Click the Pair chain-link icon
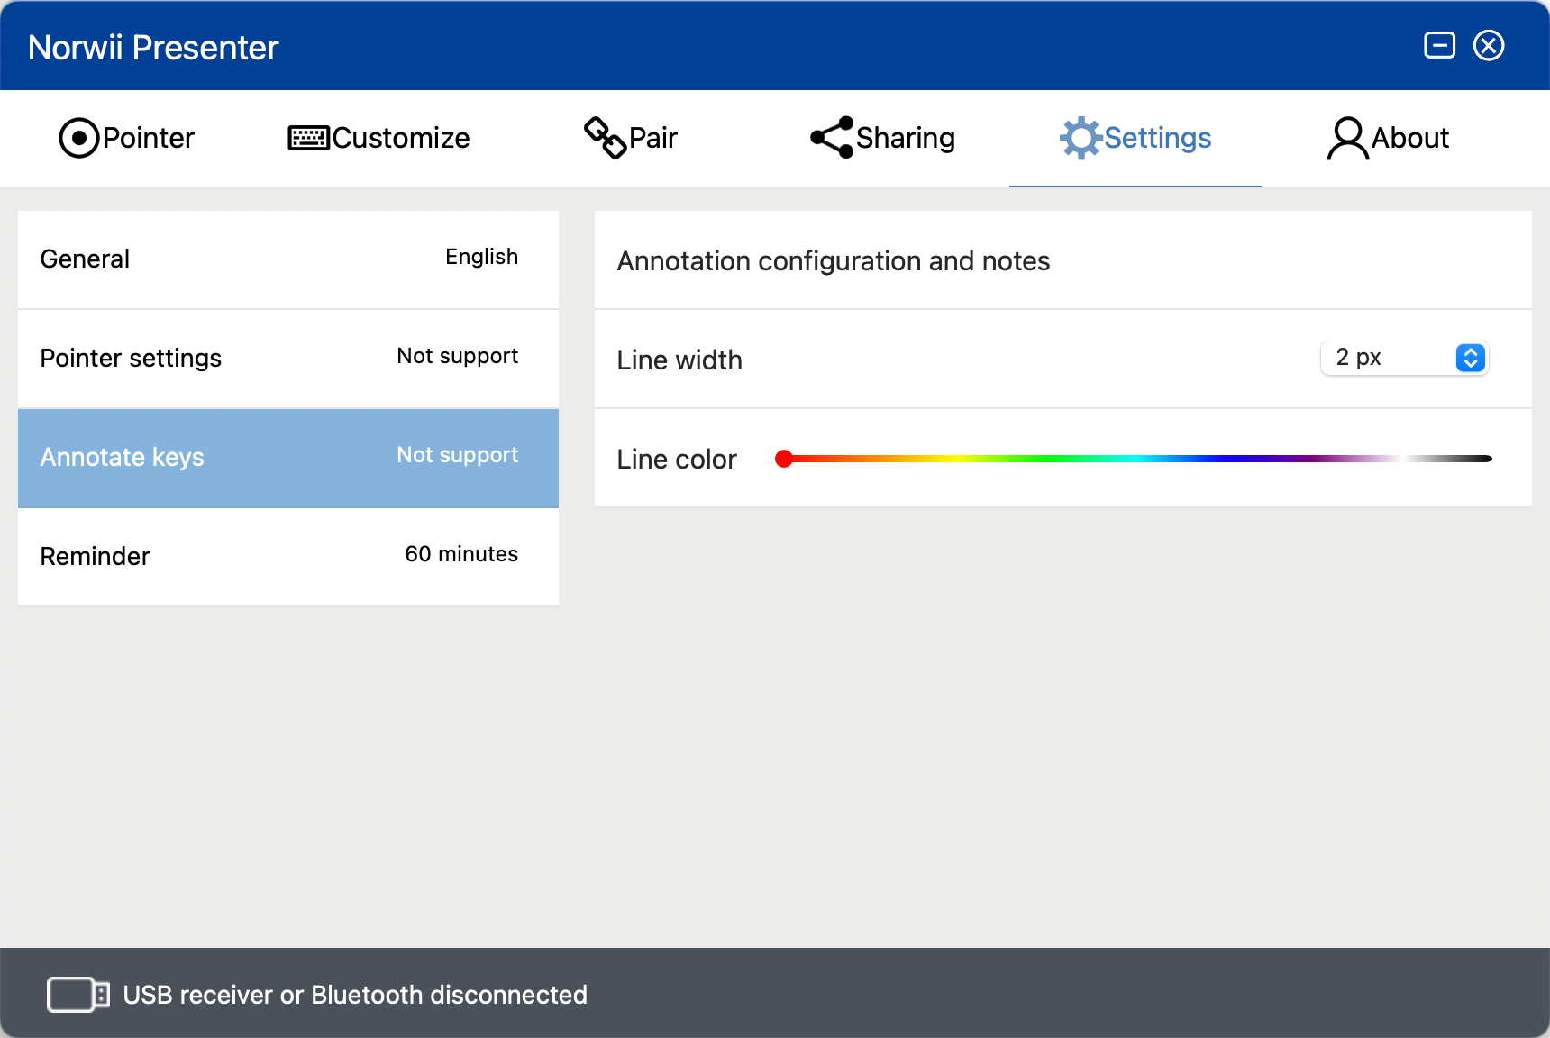The width and height of the screenshot is (1550, 1038). [606, 138]
